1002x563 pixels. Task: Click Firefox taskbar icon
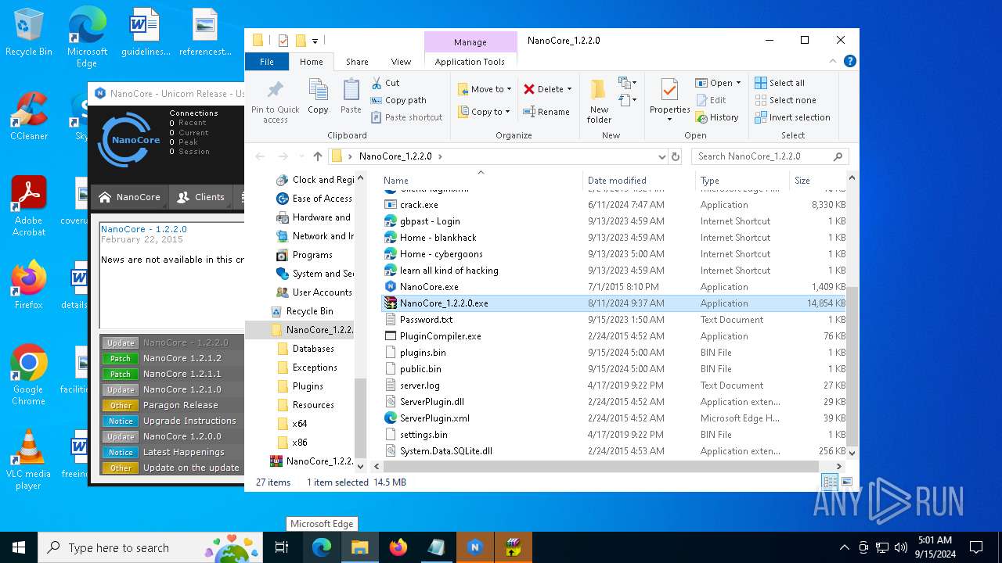398,547
